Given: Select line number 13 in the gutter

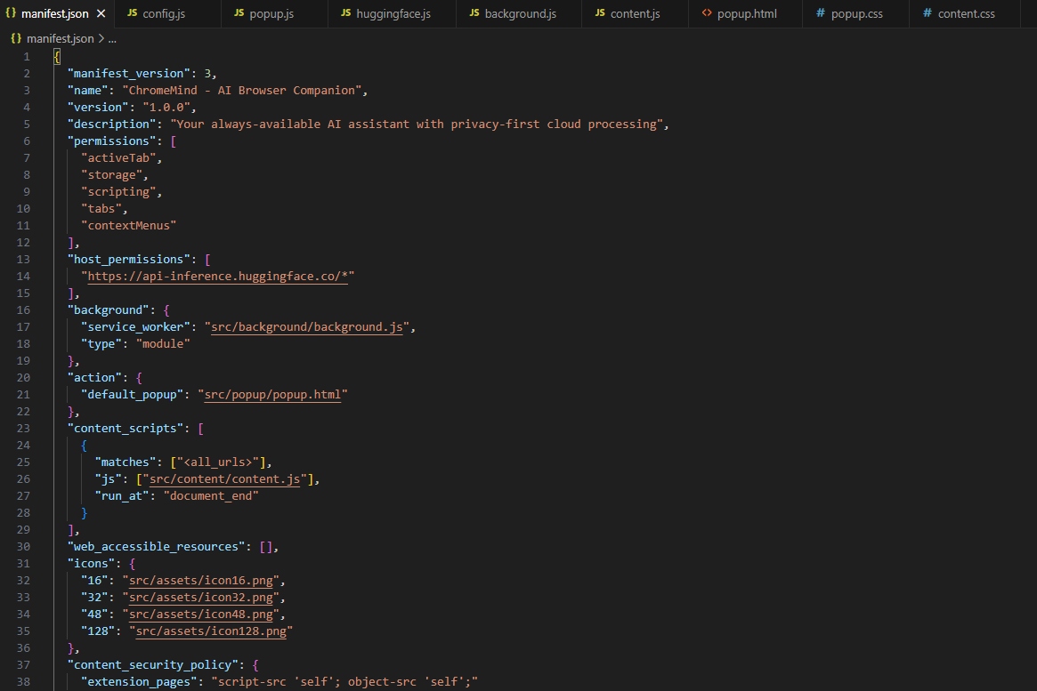Looking at the screenshot, I should point(23,260).
